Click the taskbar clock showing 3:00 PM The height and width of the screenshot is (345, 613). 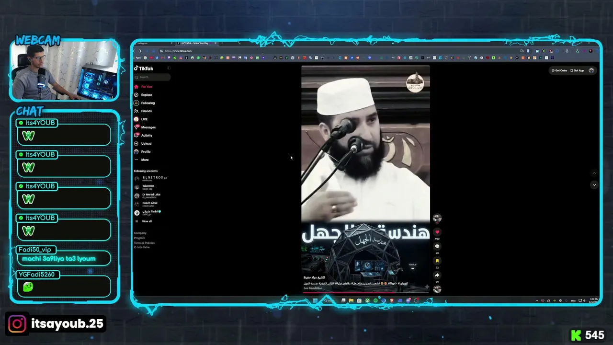(x=594, y=300)
